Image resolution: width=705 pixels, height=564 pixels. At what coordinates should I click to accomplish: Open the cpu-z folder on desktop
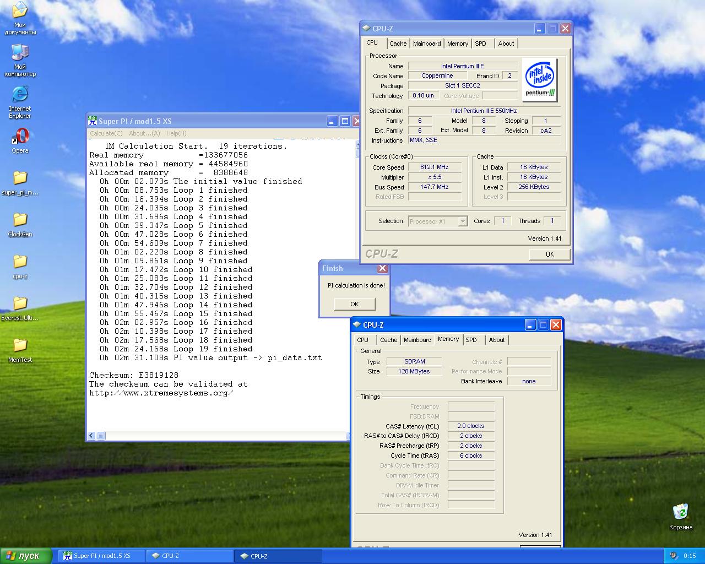click(x=20, y=267)
